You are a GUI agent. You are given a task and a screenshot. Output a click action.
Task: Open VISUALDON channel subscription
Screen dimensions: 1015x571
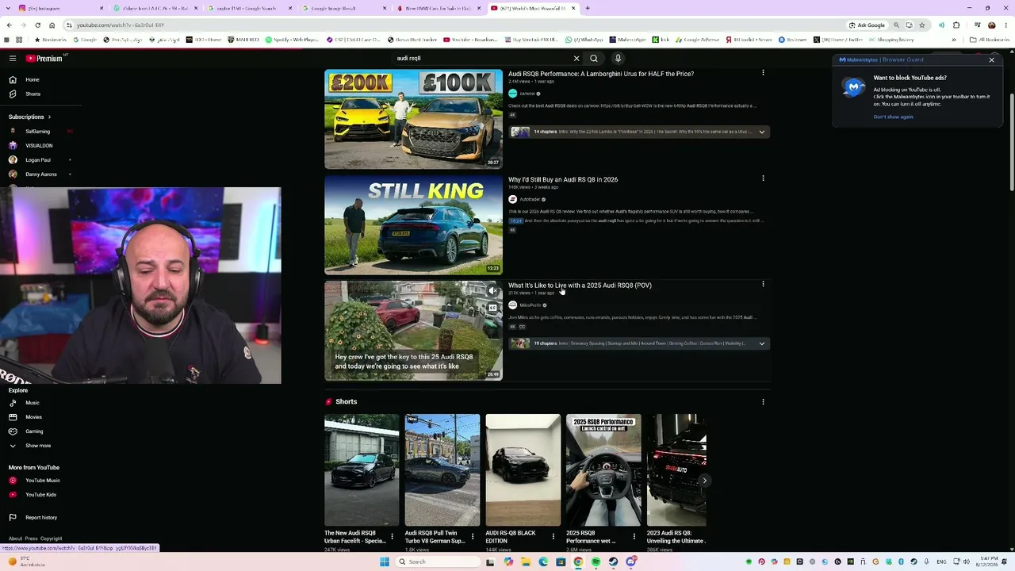click(39, 145)
